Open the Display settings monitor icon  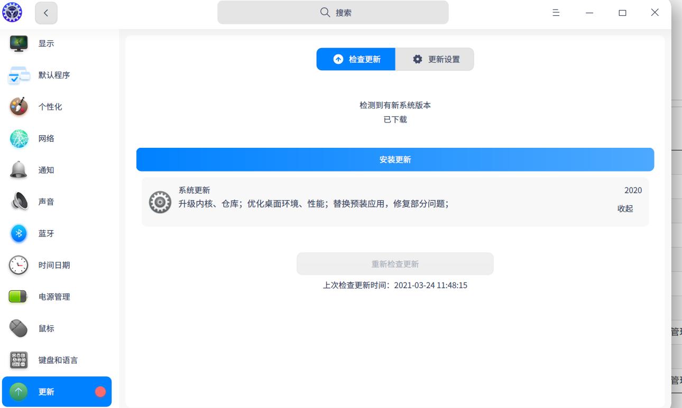[x=19, y=43]
